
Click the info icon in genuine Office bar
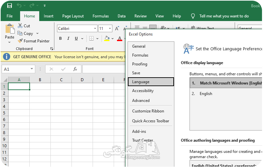[7, 57]
